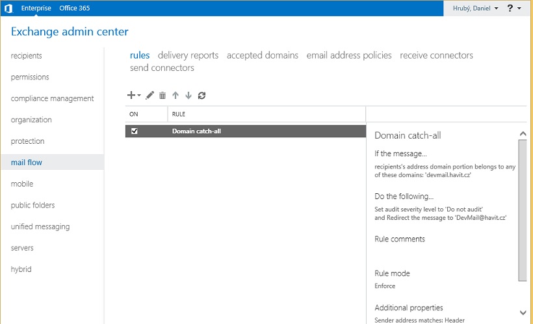
Task: Select send connectors tab
Action: (x=162, y=68)
